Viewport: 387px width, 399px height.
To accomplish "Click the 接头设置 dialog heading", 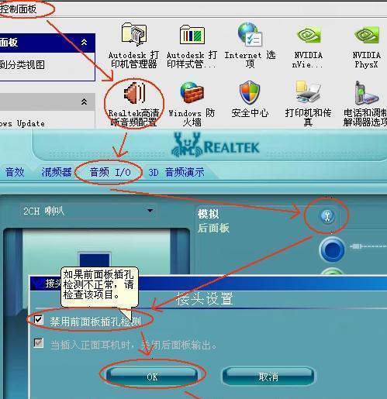I will click(x=205, y=298).
